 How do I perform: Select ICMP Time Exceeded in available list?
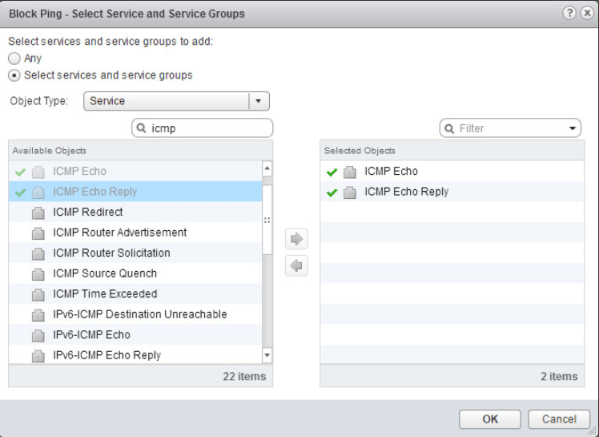[104, 294]
